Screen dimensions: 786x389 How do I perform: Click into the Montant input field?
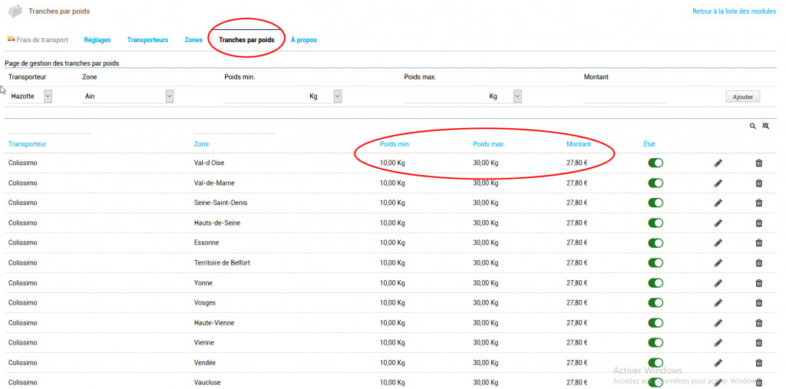625,96
